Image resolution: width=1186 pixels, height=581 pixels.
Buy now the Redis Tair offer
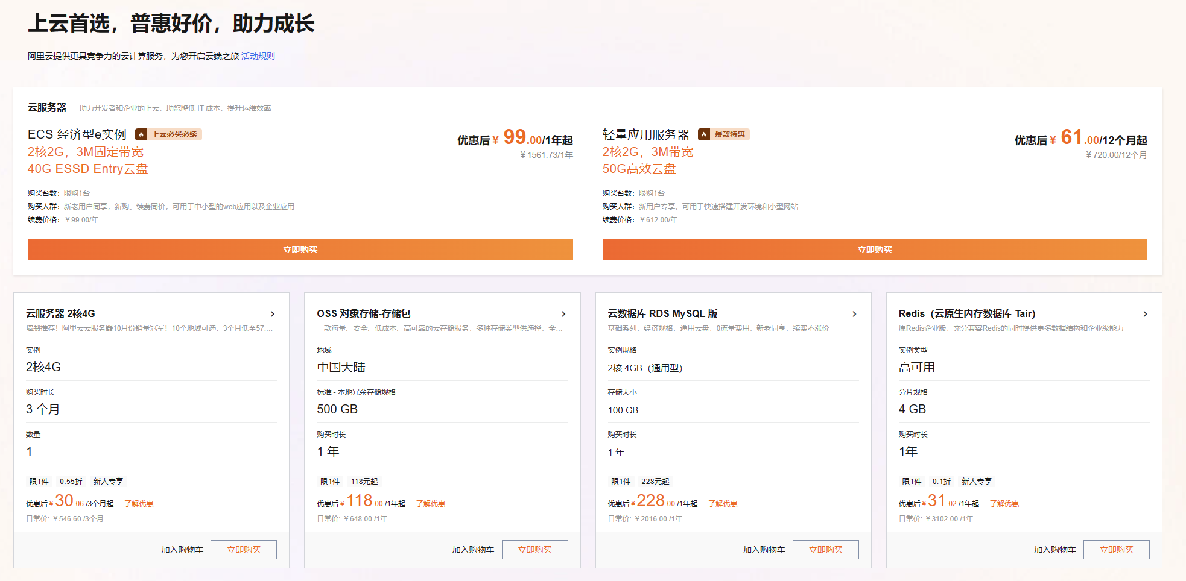(1116, 550)
